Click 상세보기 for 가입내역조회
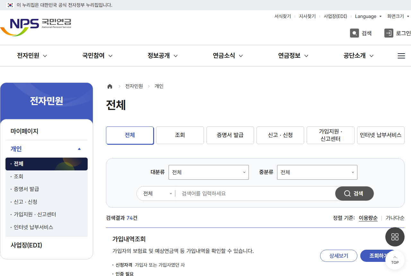The image size is (411, 276). (339, 256)
